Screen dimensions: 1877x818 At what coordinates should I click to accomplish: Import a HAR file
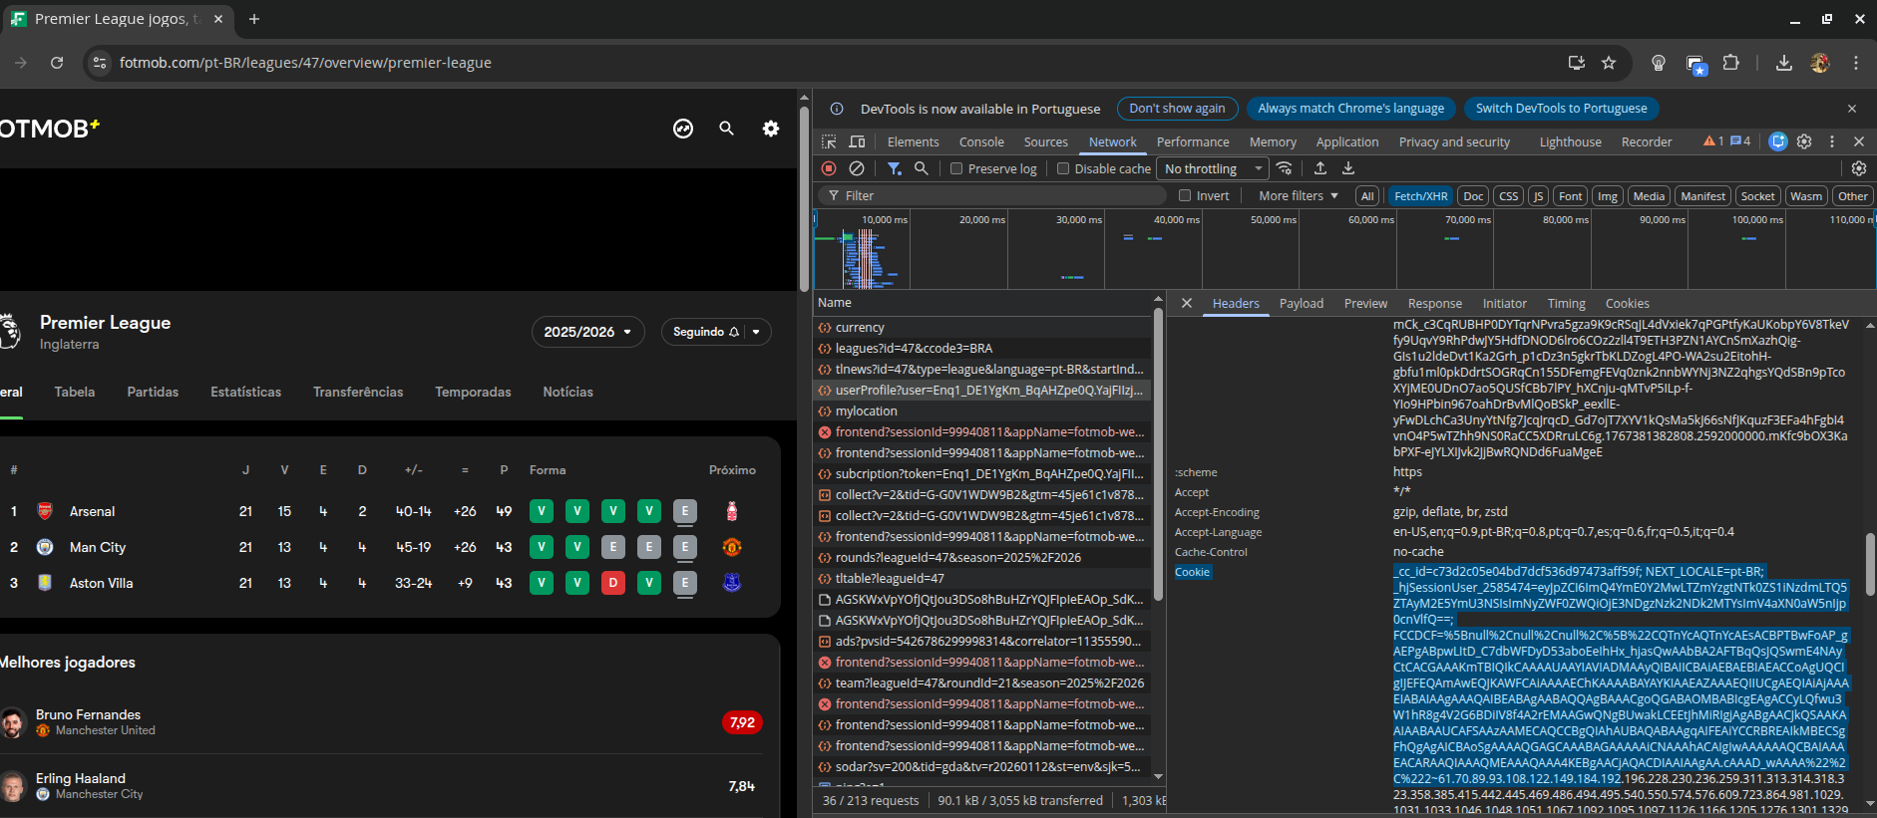(x=1320, y=168)
